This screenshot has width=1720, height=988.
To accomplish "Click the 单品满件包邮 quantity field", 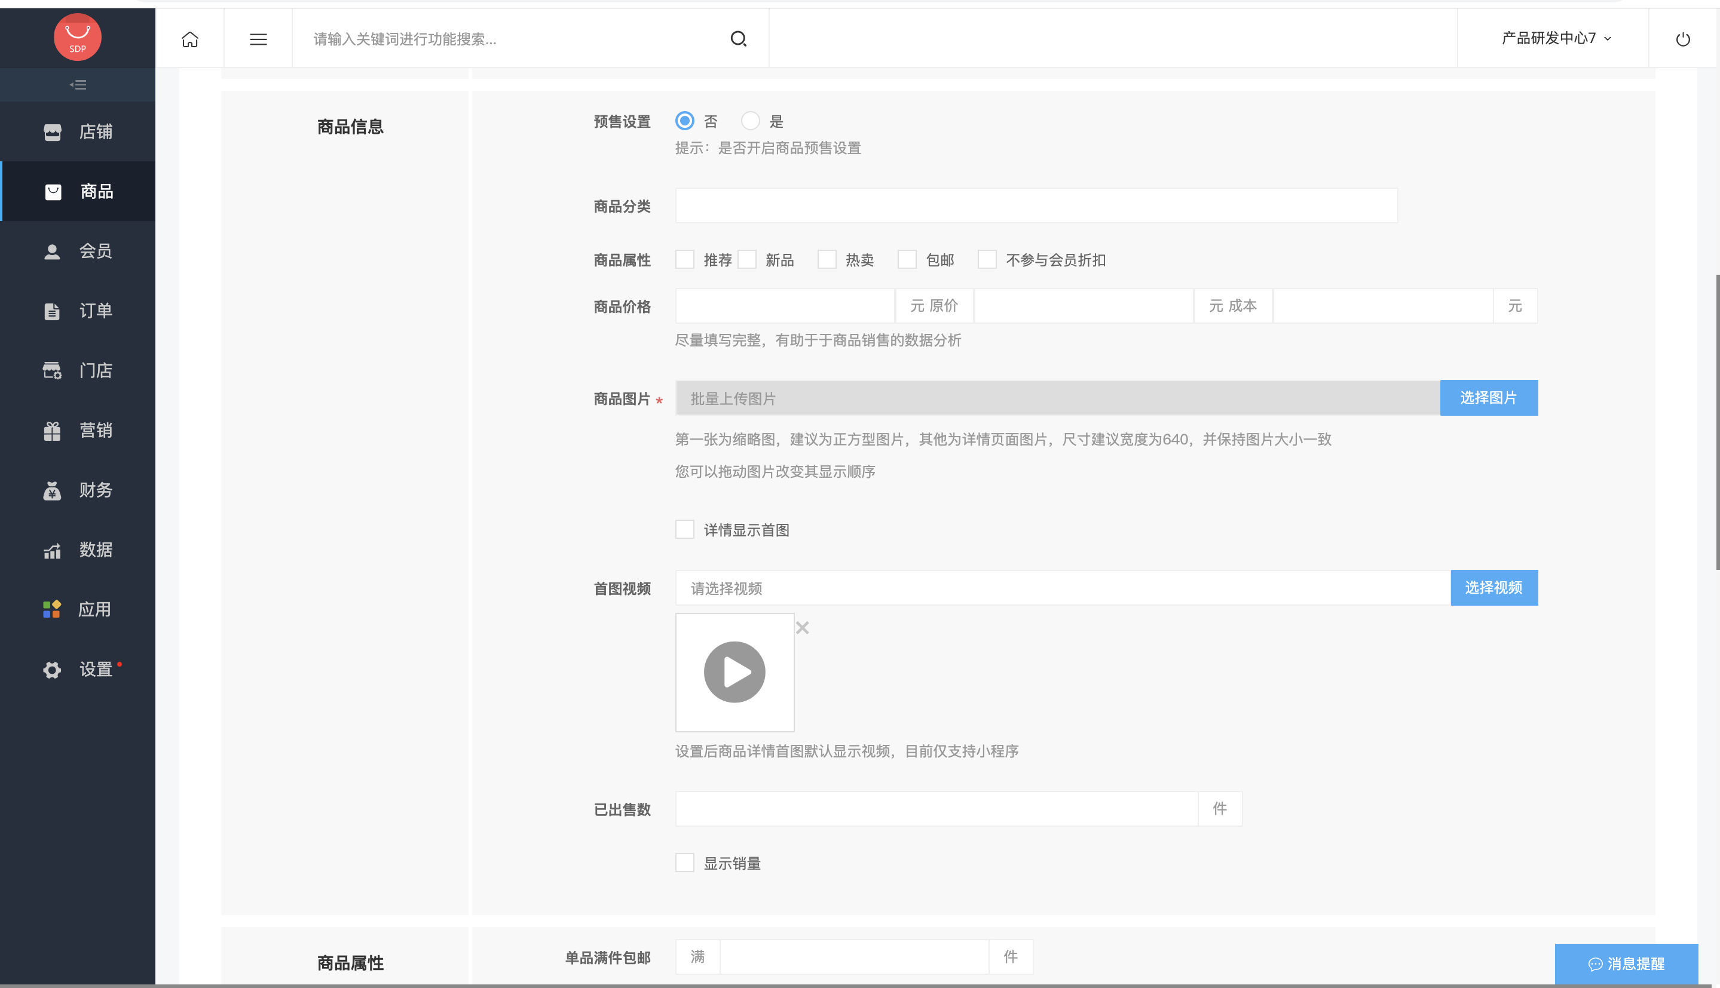I will click(x=854, y=957).
